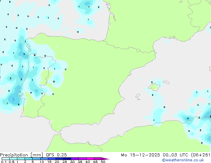Click the "GFS 0.25" model label
This screenshot has height=163, width=211.
(x=56, y=155)
